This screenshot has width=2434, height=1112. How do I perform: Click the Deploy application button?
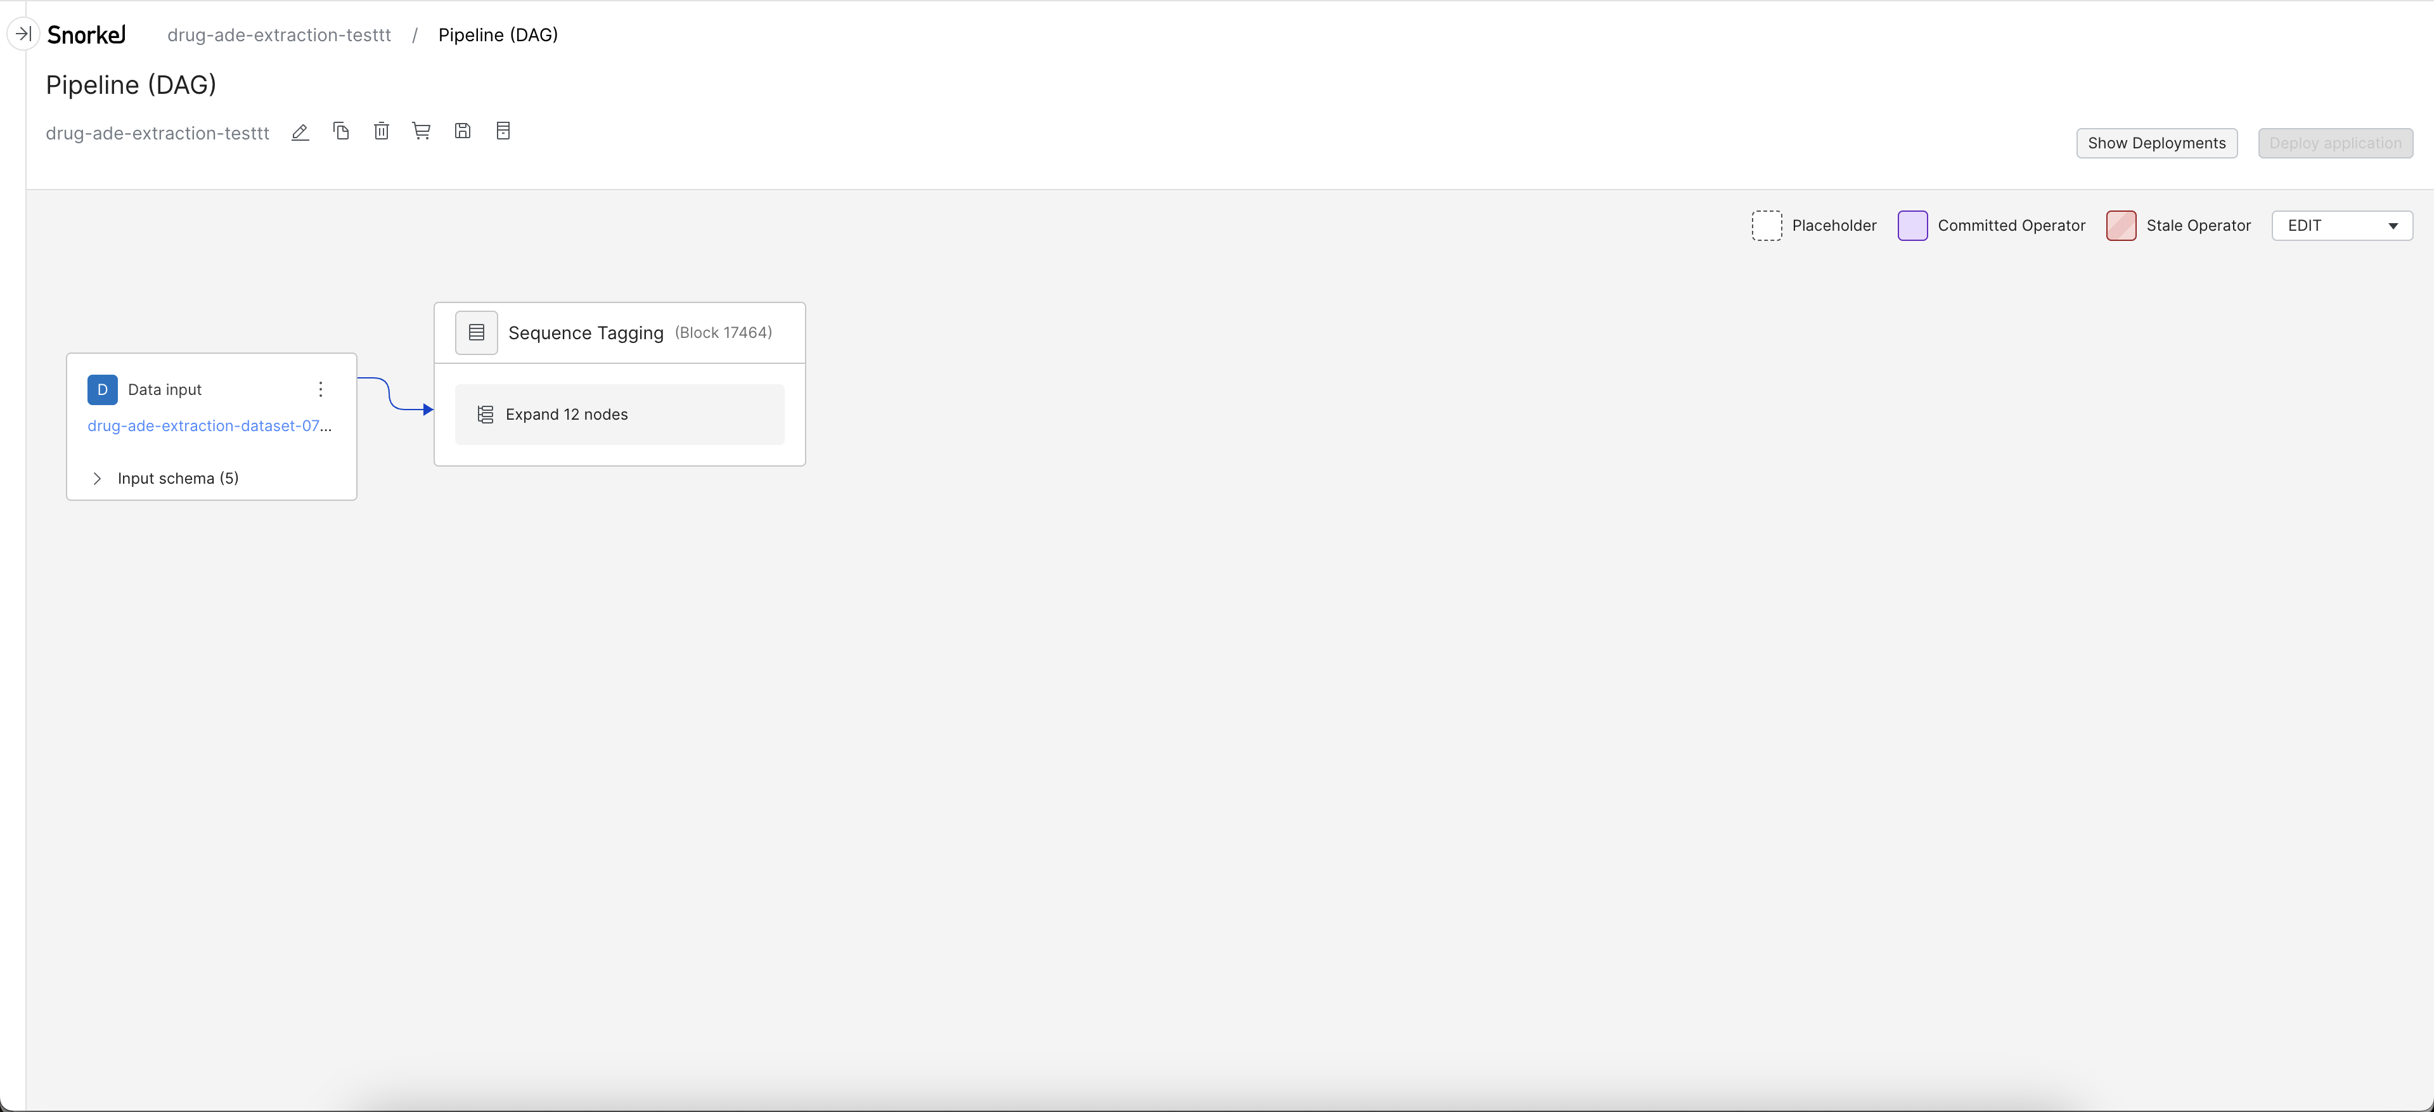(x=2334, y=143)
